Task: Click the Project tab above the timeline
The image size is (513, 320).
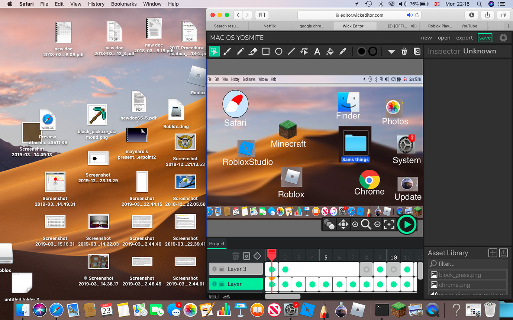Action: (217, 244)
